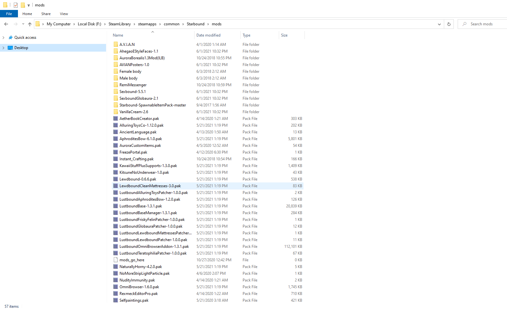Screen dimensions: 507x310
Task: Sort by Date modified column header
Action: (208, 35)
